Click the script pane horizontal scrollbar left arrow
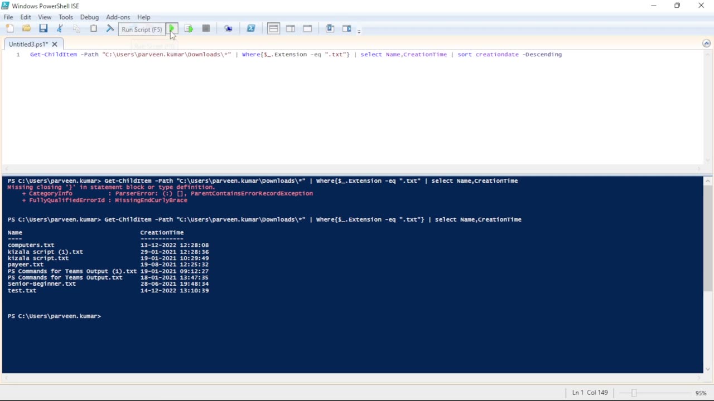714x401 pixels. (6, 169)
